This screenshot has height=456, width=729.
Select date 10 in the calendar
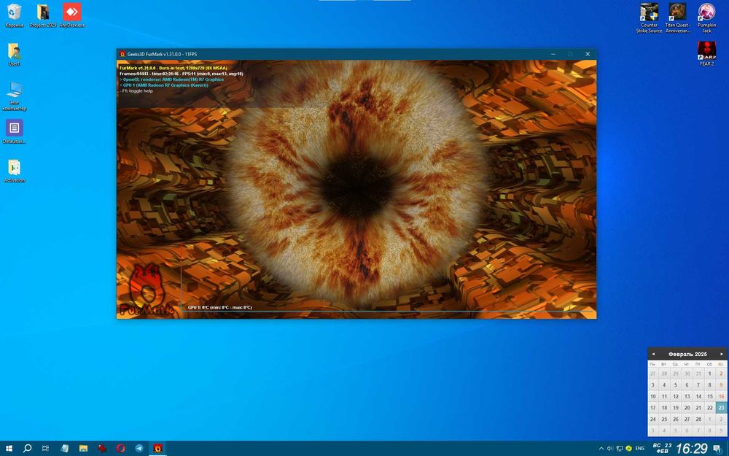point(652,396)
